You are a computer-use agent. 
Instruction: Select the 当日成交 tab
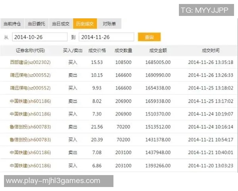pyautogui.click(x=61, y=23)
